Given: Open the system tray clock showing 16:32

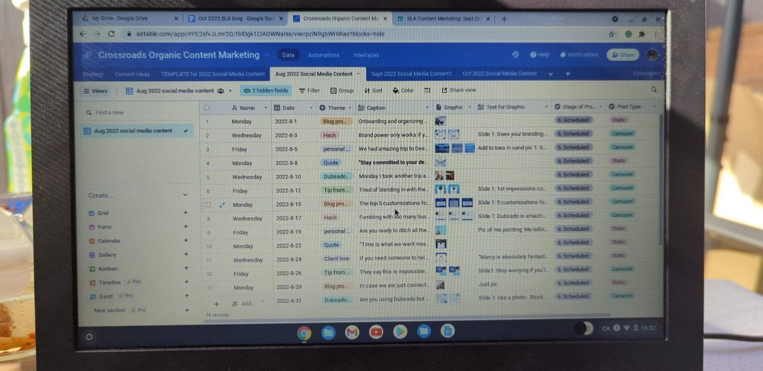Looking at the screenshot, I should click(648, 328).
